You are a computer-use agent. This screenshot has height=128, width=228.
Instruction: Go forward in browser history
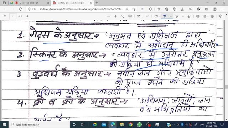coord(13,9)
